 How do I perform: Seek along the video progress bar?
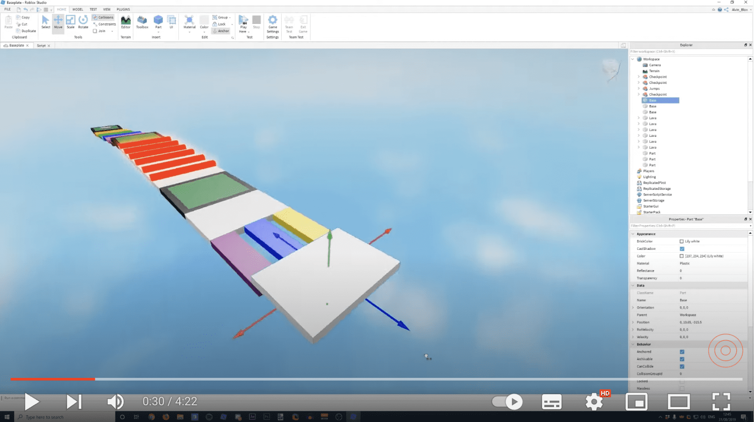click(x=376, y=379)
